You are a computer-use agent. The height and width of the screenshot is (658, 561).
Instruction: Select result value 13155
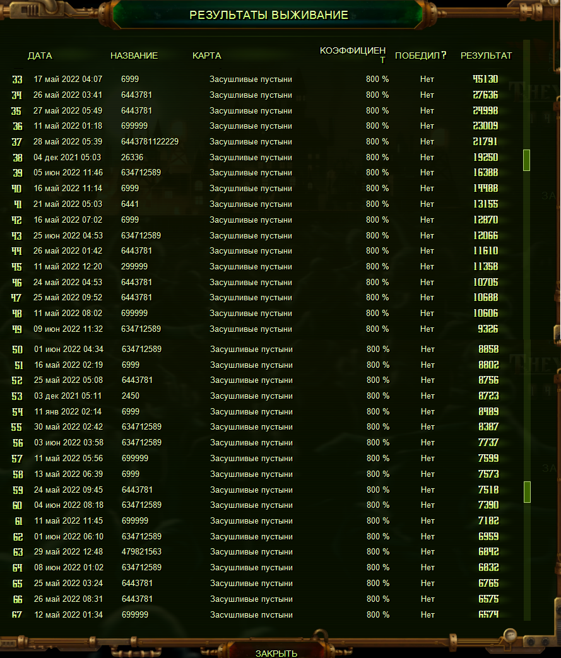(485, 204)
